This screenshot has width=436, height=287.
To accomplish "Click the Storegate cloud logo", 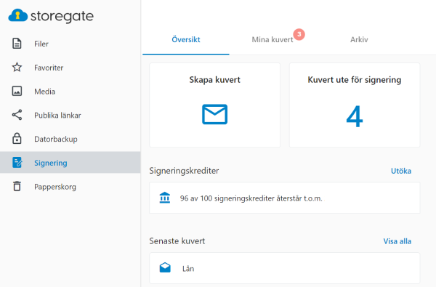I will [17, 15].
